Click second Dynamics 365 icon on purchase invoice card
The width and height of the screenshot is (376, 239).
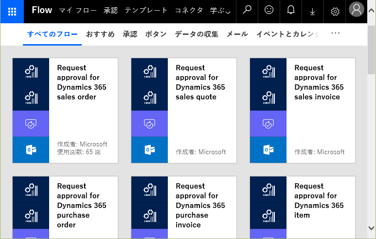(x=150, y=216)
